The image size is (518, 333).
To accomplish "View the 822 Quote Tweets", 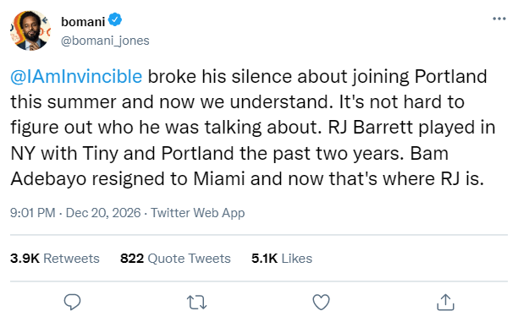I will point(175,259).
